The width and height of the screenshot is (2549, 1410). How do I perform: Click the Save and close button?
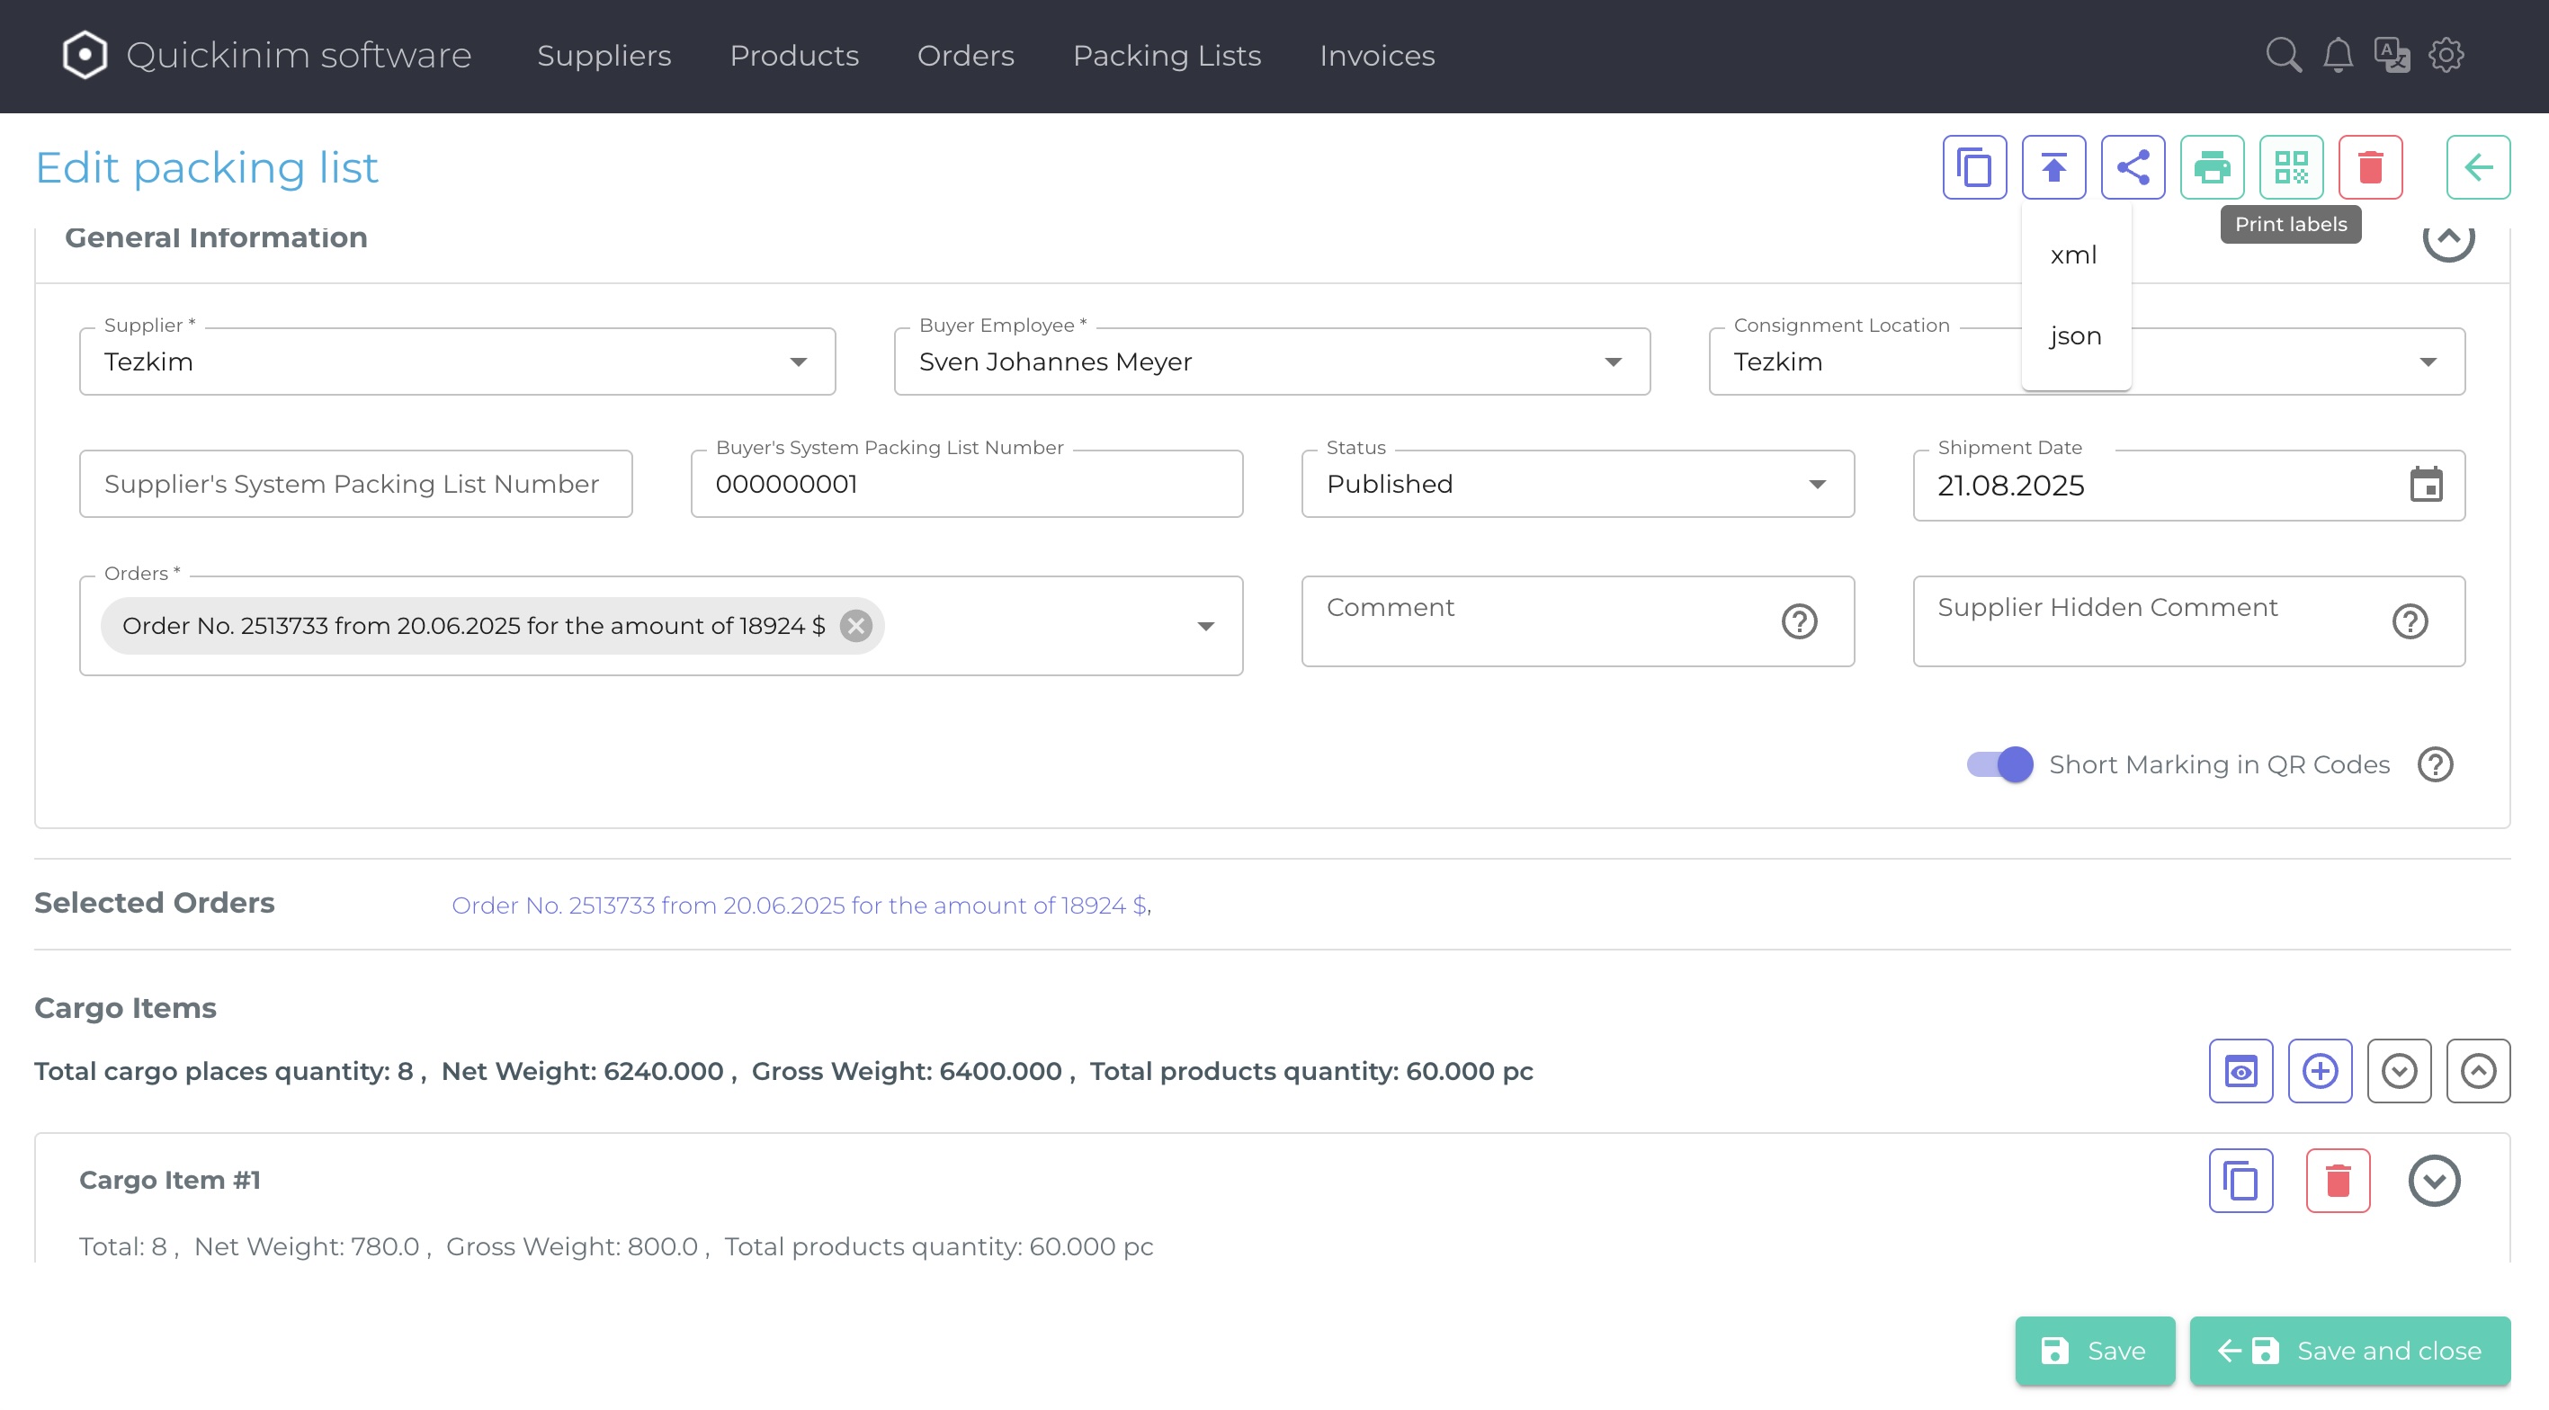tap(2349, 1351)
